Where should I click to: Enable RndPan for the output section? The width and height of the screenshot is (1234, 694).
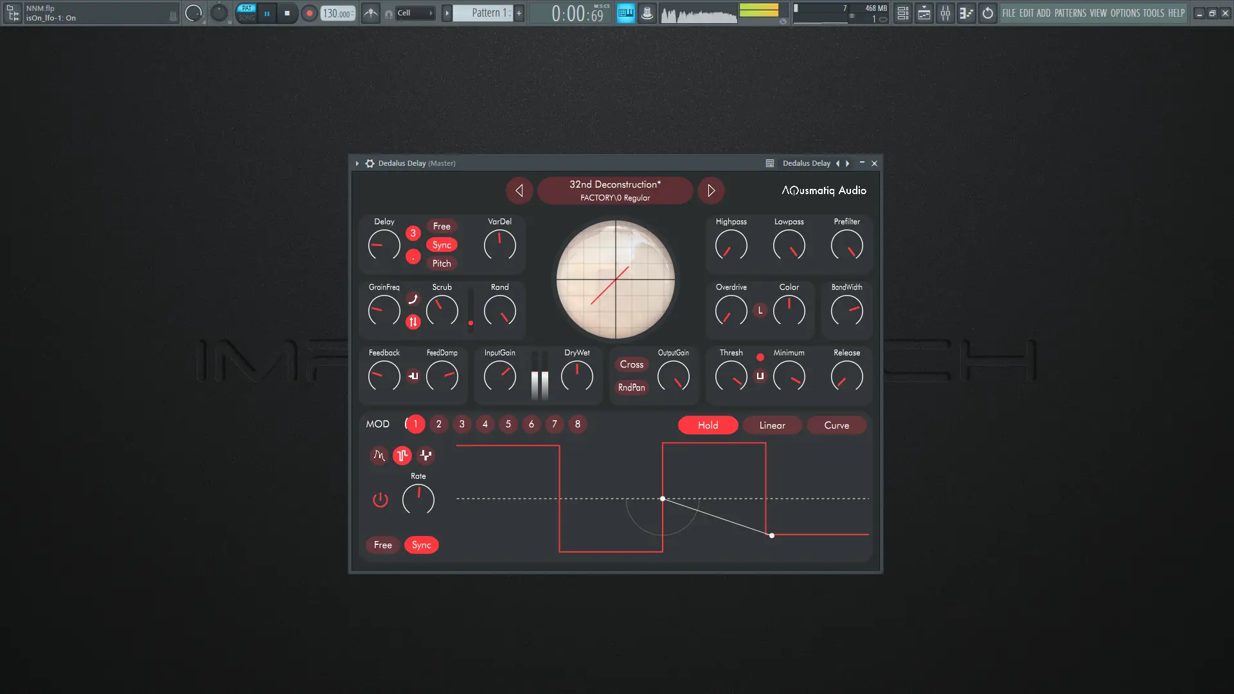click(630, 387)
